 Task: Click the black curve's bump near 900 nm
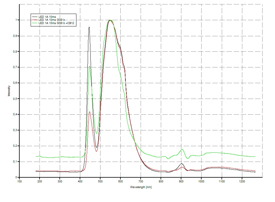point(181,164)
